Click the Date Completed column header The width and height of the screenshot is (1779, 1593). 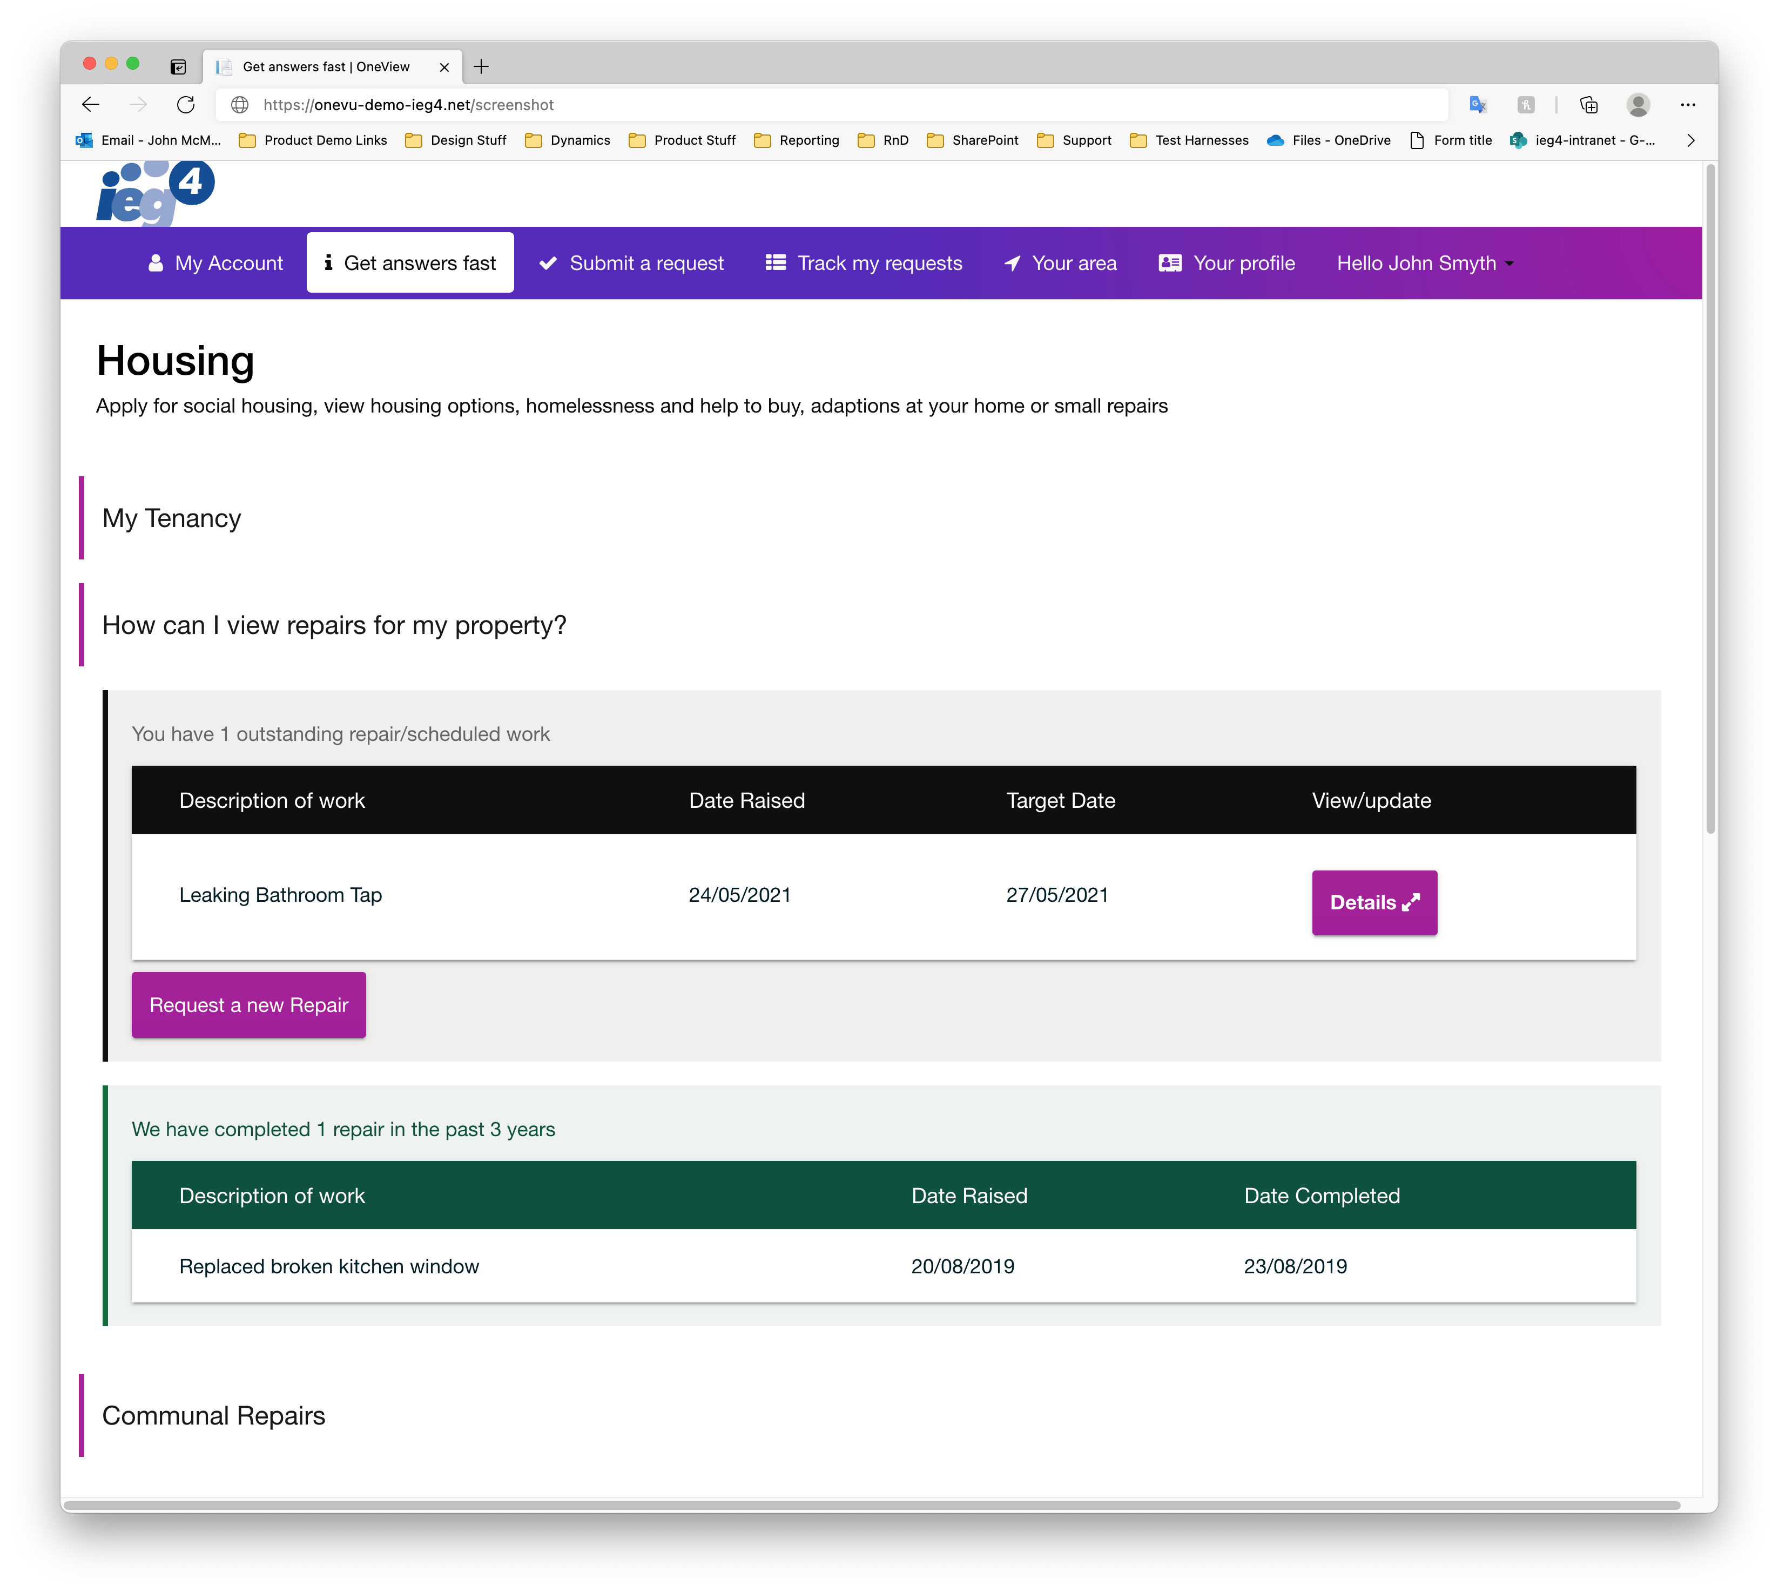1322,1196
